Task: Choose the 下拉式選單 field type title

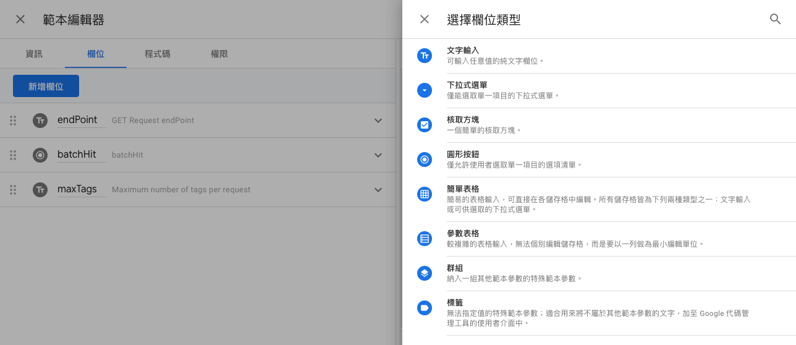Action: click(x=467, y=85)
